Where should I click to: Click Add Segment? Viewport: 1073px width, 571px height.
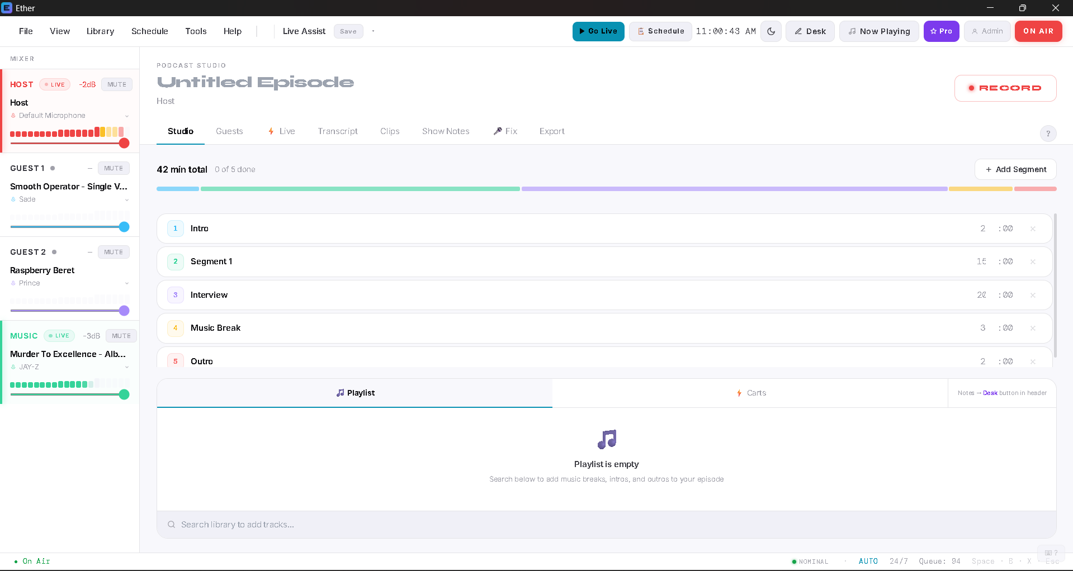pyautogui.click(x=1015, y=169)
